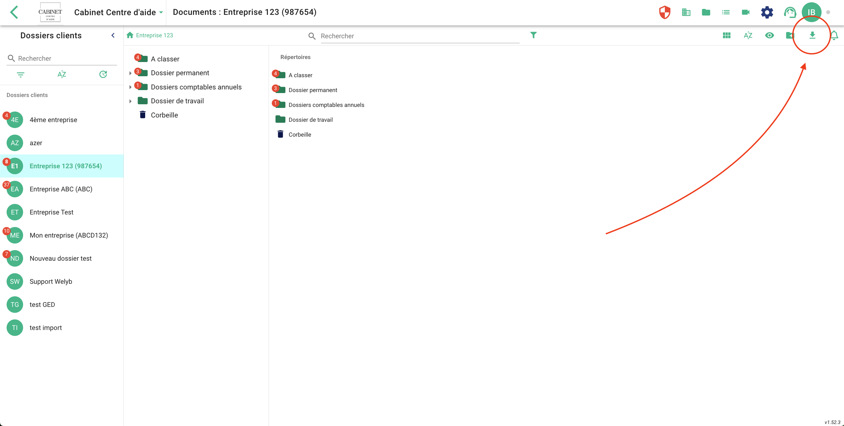
Task: Select Nouveau dossier test client
Action: 62,258
